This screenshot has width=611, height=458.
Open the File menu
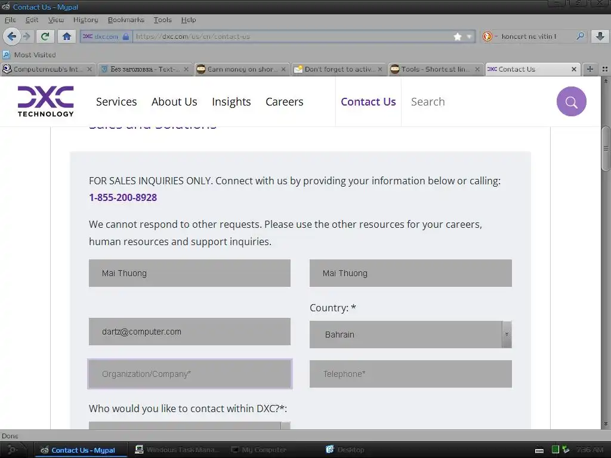10,20
